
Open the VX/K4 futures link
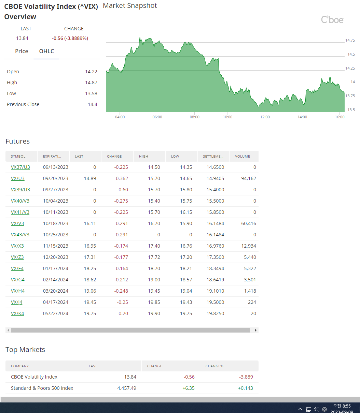coord(17,313)
